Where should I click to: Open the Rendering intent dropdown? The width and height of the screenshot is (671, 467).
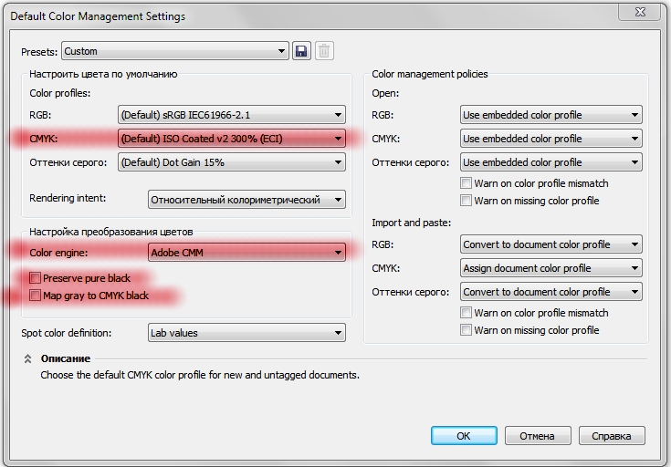click(246, 200)
